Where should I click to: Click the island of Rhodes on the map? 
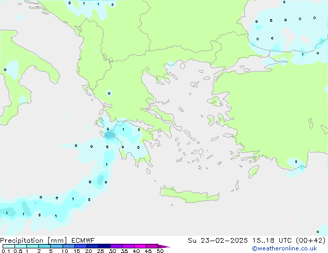click(254, 171)
